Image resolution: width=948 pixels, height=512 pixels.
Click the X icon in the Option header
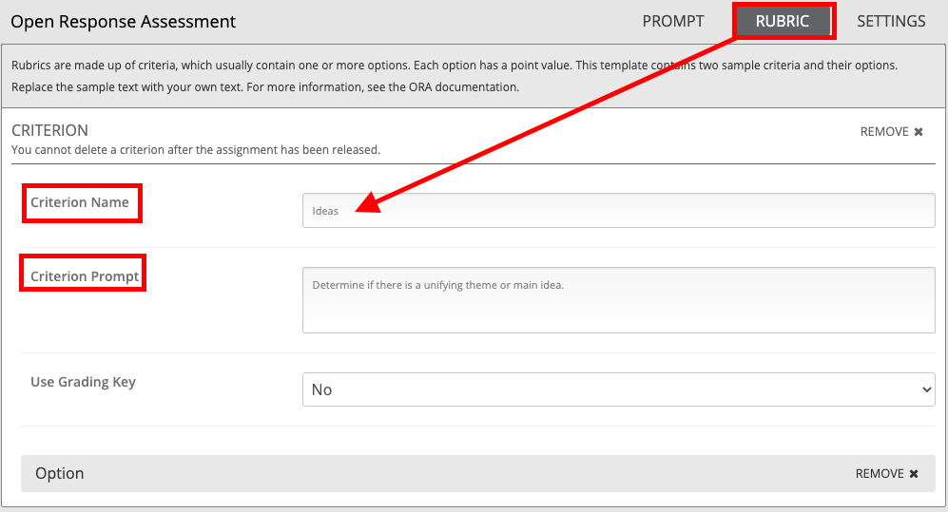click(x=914, y=473)
